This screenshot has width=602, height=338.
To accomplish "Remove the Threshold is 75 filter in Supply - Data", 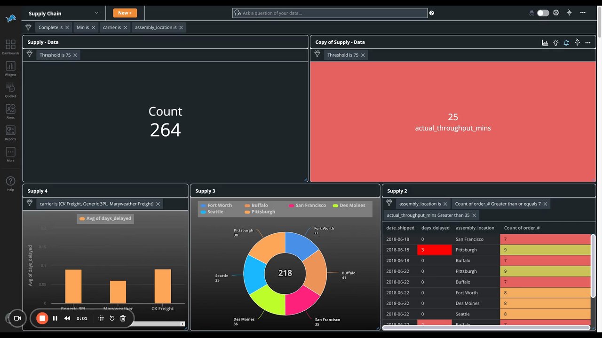I will 75,55.
